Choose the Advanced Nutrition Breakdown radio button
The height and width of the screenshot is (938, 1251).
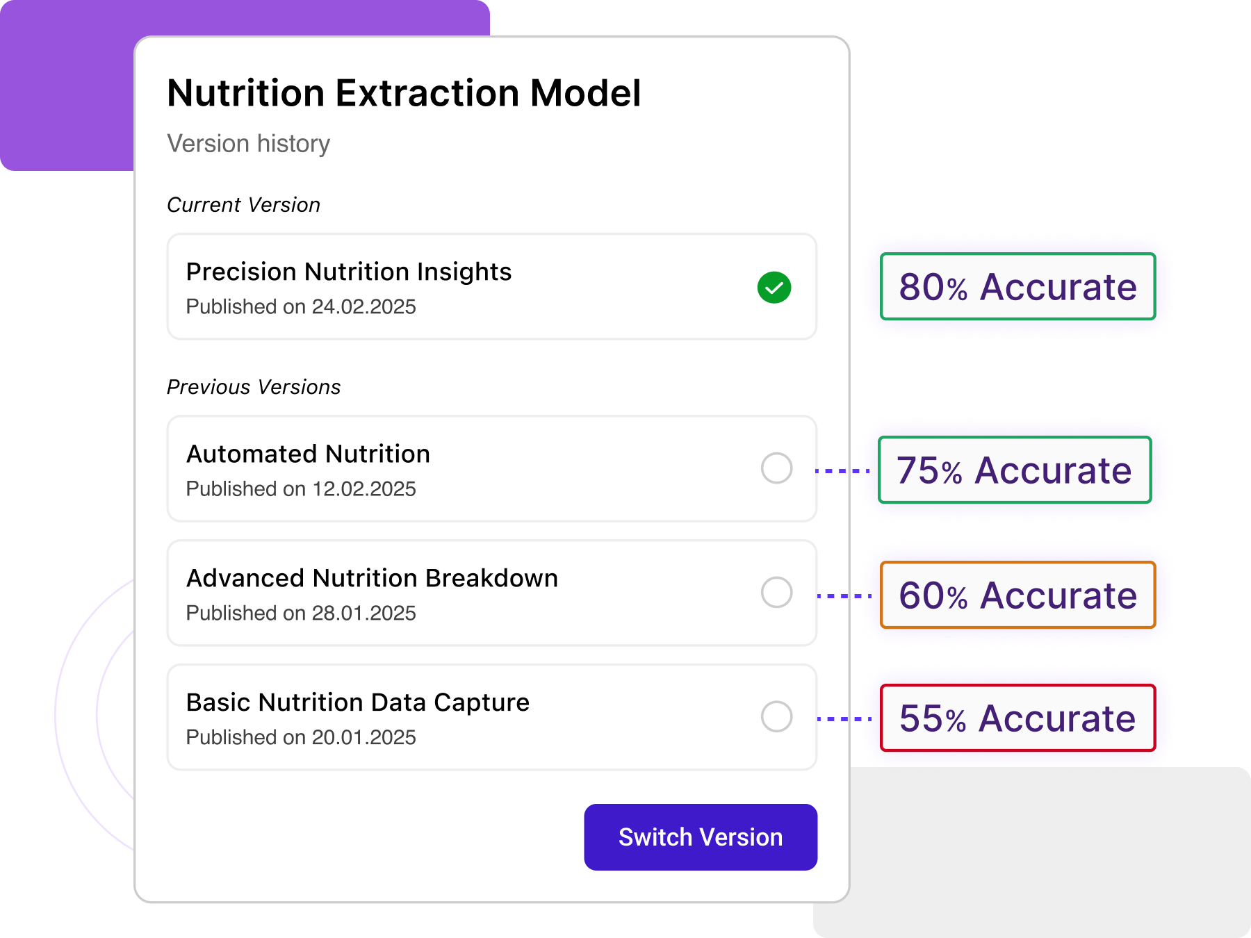[x=776, y=593]
